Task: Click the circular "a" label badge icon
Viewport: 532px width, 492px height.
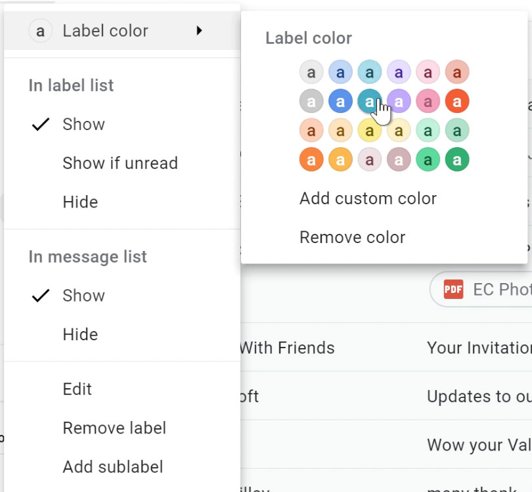Action: [40, 30]
